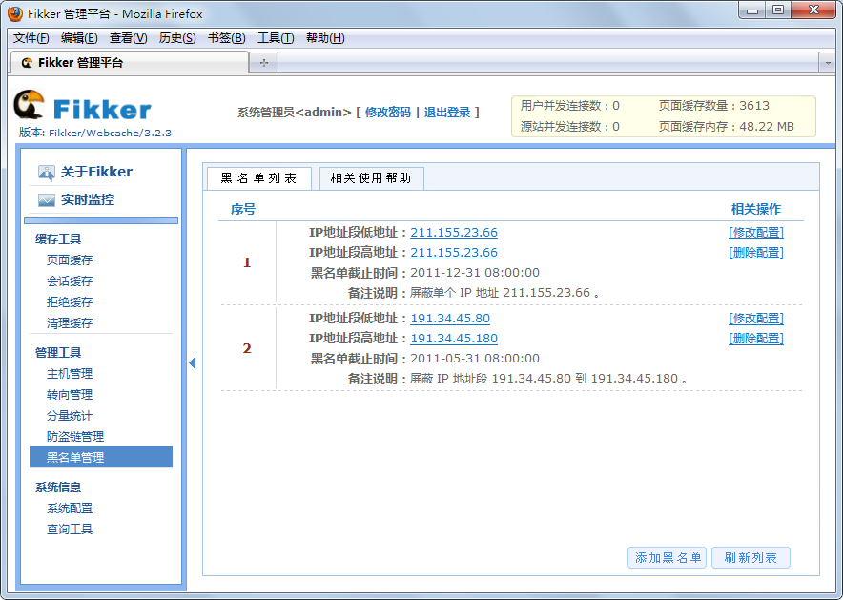Image resolution: width=843 pixels, height=600 pixels.
Task: Select the Fikker 管理平台 browser tab
Action: click(129, 63)
